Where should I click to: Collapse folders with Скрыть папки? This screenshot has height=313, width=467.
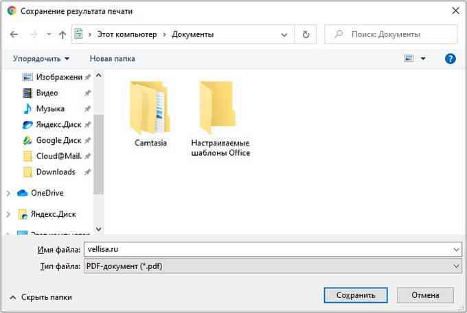click(41, 297)
